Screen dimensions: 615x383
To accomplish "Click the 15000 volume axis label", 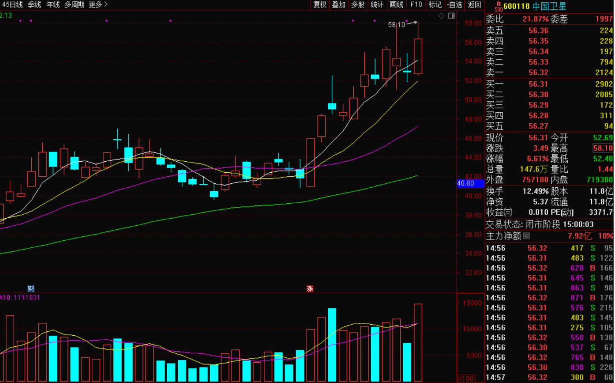I will [x=473, y=303].
